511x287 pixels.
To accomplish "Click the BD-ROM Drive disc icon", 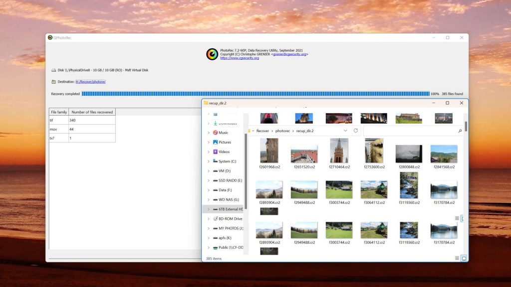I will (216, 219).
